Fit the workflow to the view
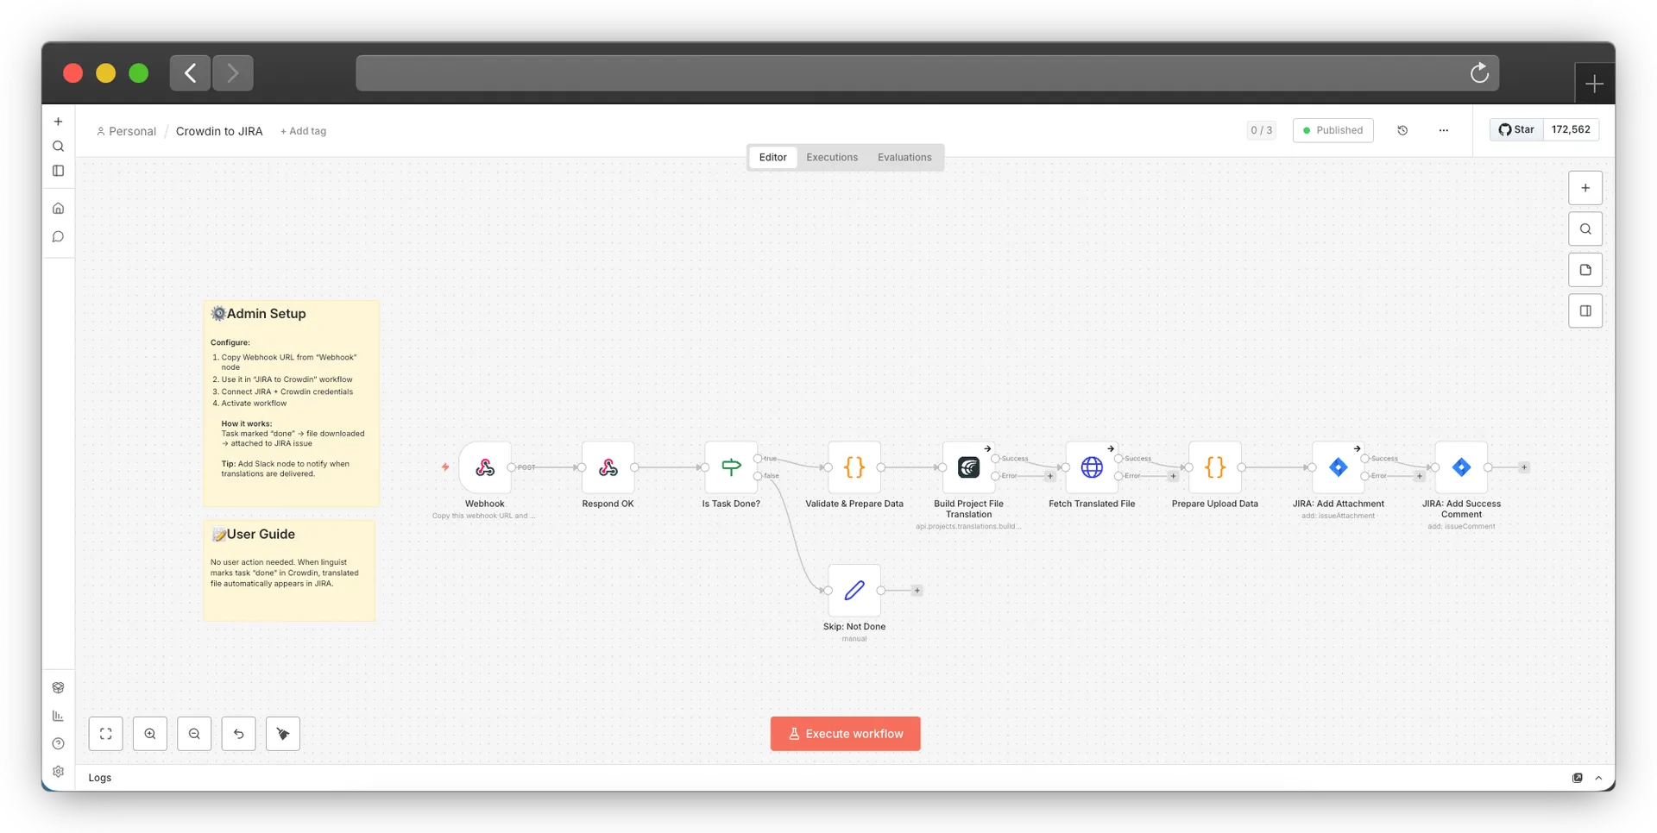 (x=105, y=734)
